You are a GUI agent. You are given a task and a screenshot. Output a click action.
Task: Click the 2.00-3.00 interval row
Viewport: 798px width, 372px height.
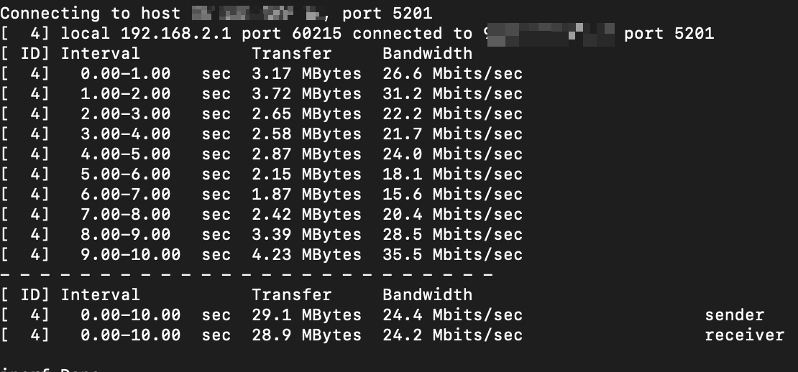coord(262,114)
